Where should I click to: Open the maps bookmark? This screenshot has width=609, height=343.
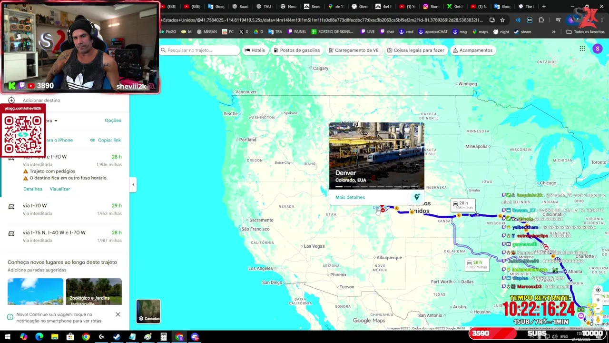480,32
